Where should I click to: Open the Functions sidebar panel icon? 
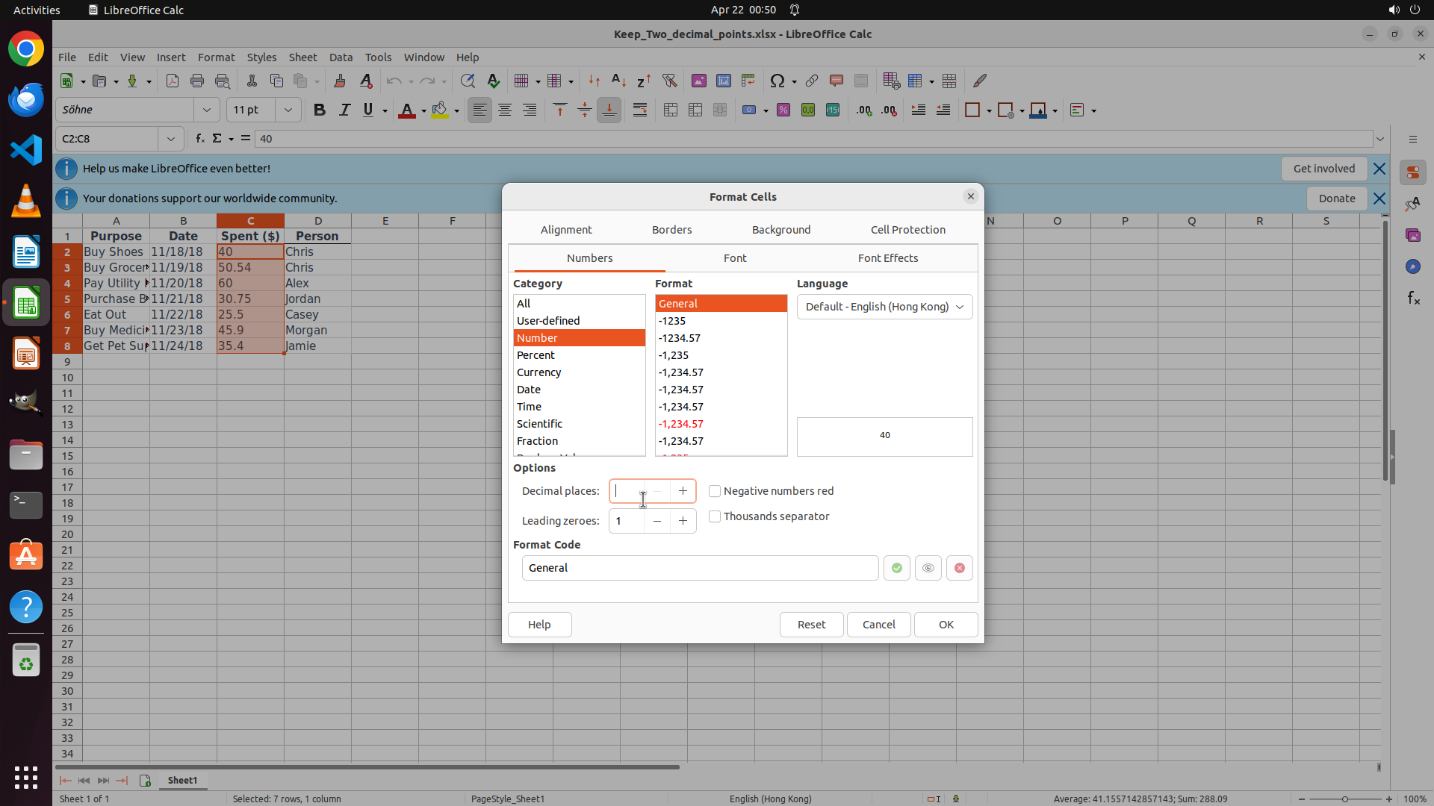[1413, 299]
